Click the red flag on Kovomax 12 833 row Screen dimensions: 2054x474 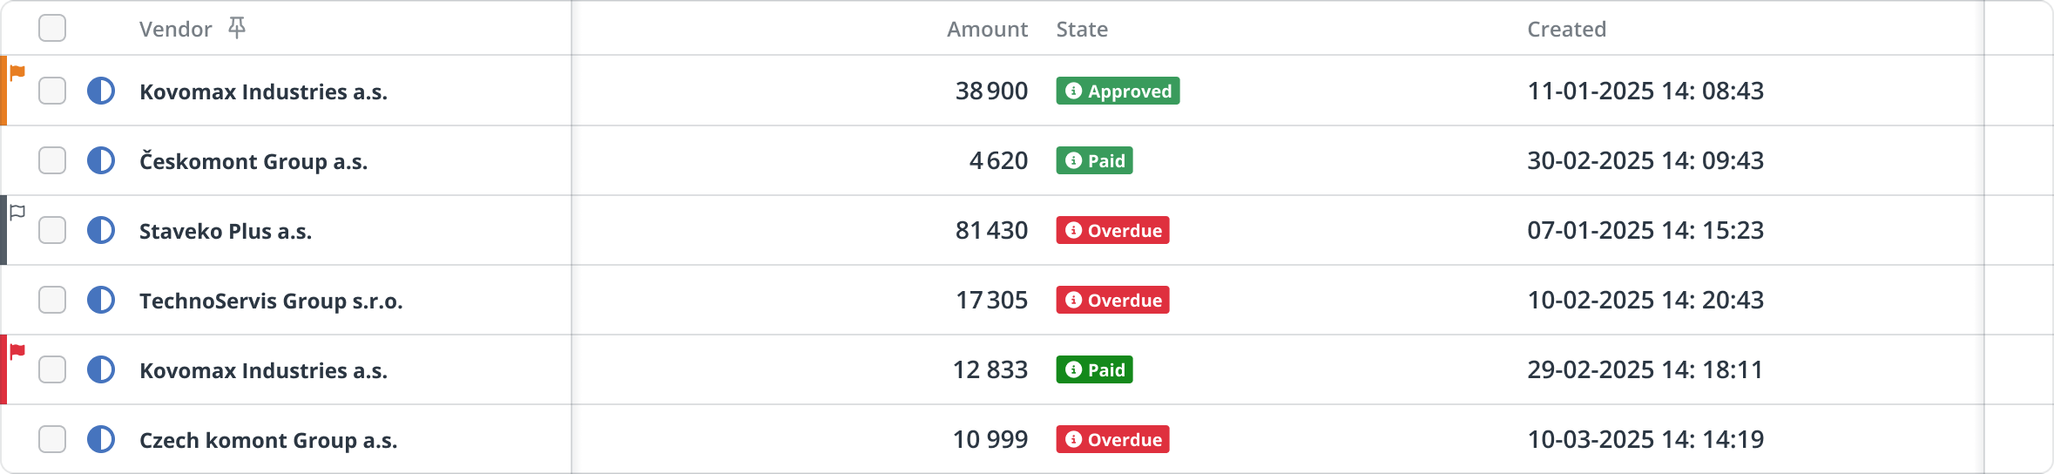[x=17, y=351]
